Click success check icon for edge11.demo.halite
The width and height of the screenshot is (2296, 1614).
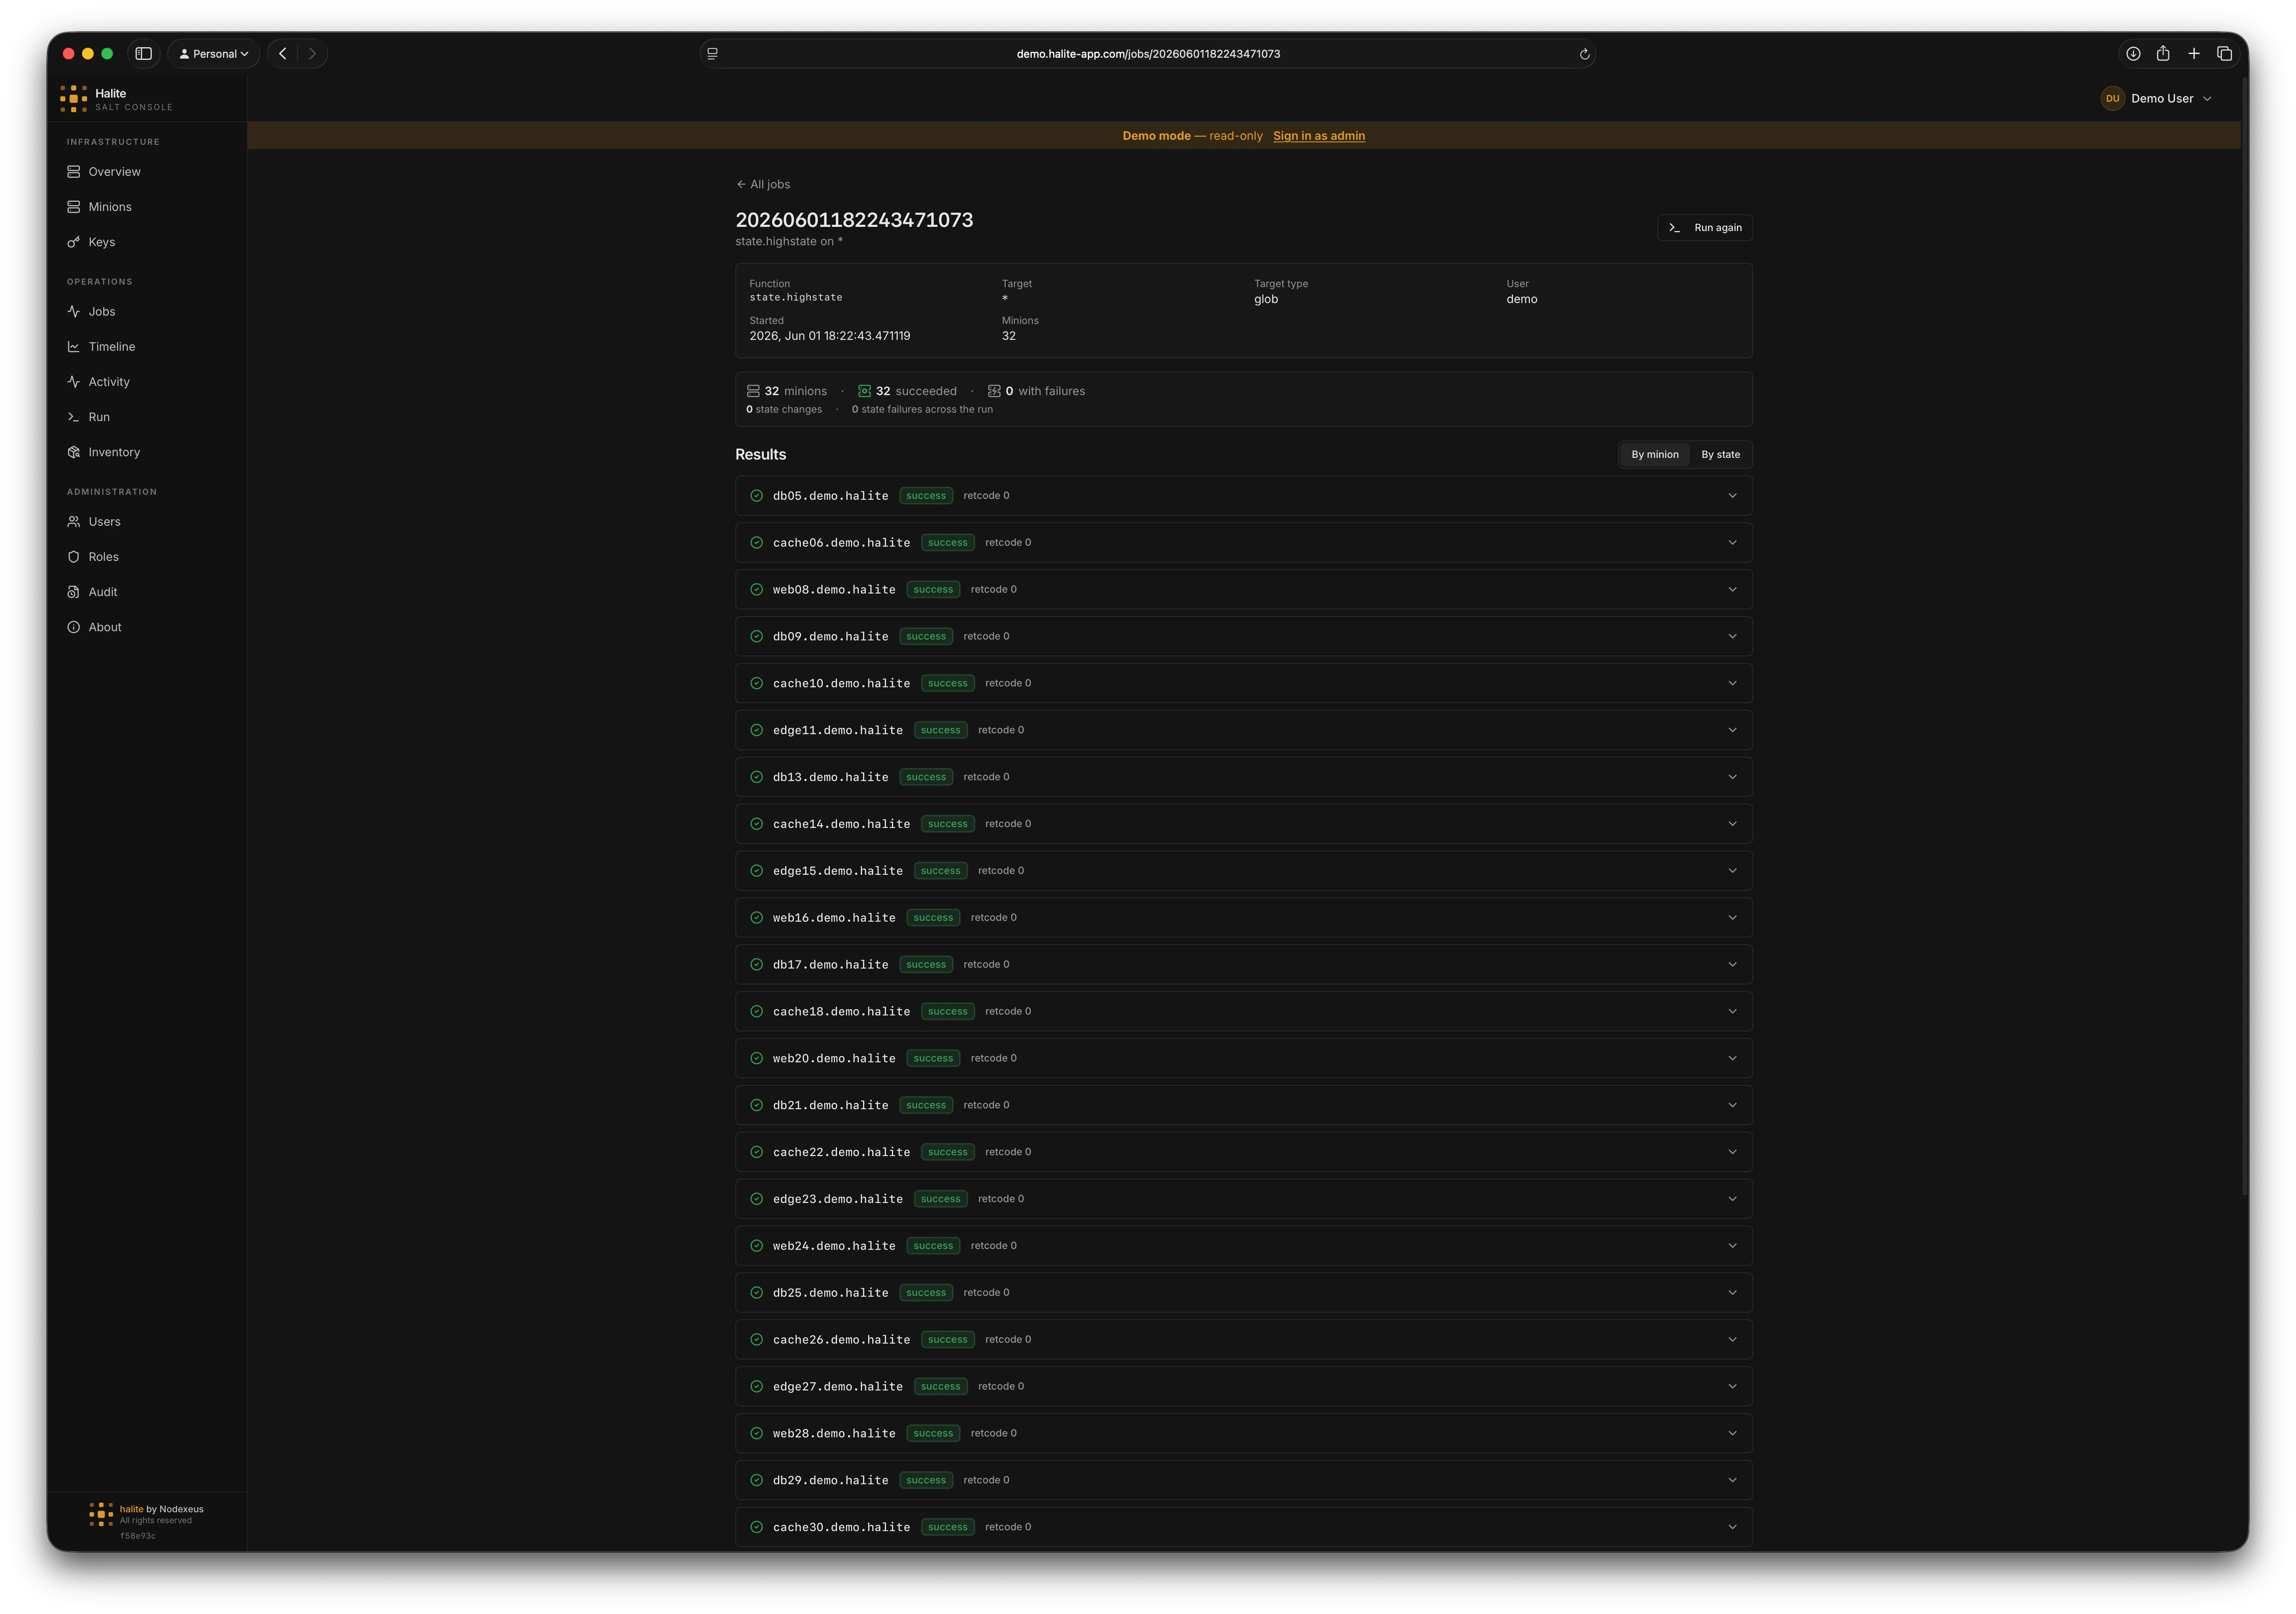coord(757,730)
